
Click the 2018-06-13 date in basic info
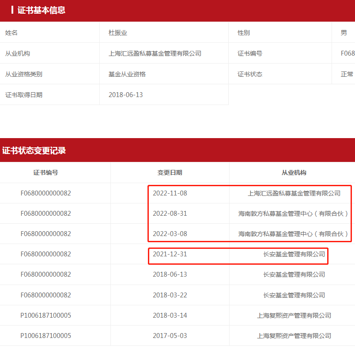point(126,95)
